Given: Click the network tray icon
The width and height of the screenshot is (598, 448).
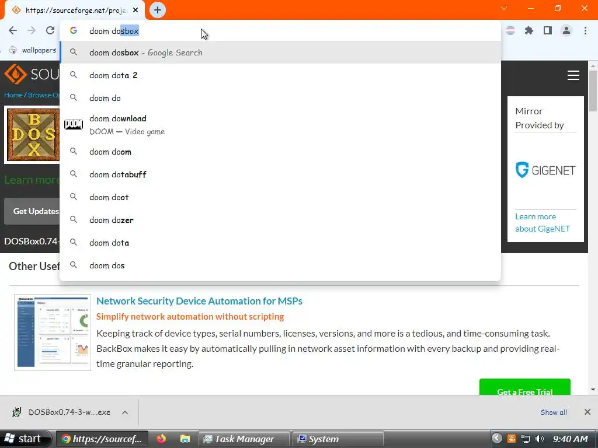Looking at the screenshot, I should [525, 439].
